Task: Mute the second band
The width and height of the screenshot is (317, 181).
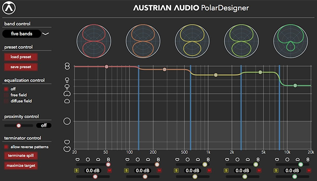Action: 159,171
